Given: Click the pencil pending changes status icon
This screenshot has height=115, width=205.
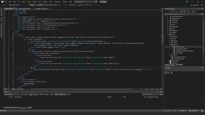Looking at the screenshot, I should pos(173,111).
